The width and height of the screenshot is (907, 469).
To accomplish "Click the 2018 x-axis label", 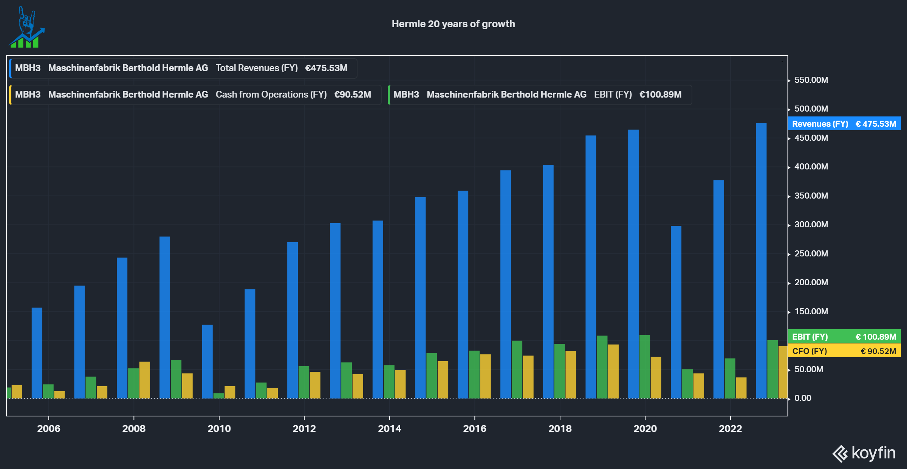I will tap(560, 429).
